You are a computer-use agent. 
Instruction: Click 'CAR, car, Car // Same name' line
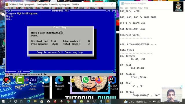point(138,17)
